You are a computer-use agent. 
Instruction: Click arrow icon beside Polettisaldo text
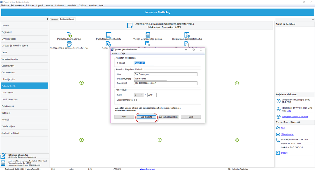pos(278,109)
